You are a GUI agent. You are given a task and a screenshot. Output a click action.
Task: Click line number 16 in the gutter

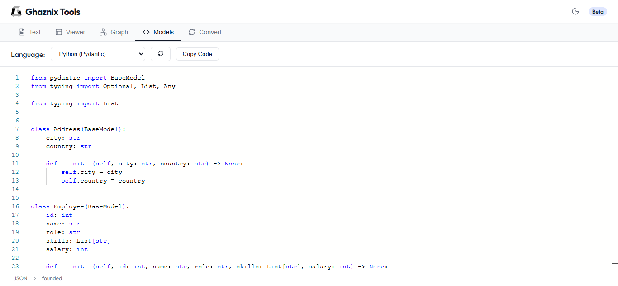point(16,206)
